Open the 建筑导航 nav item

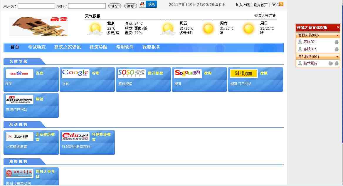click(98, 47)
